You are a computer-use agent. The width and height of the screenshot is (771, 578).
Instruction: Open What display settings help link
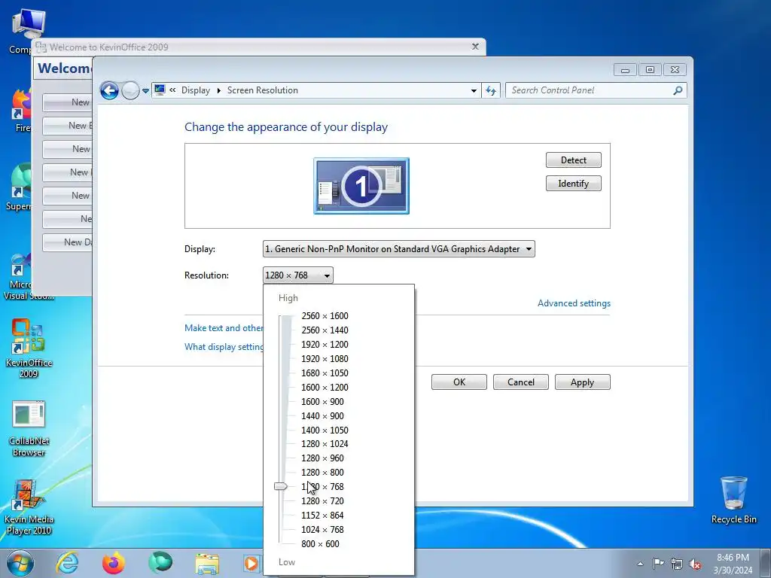click(224, 347)
